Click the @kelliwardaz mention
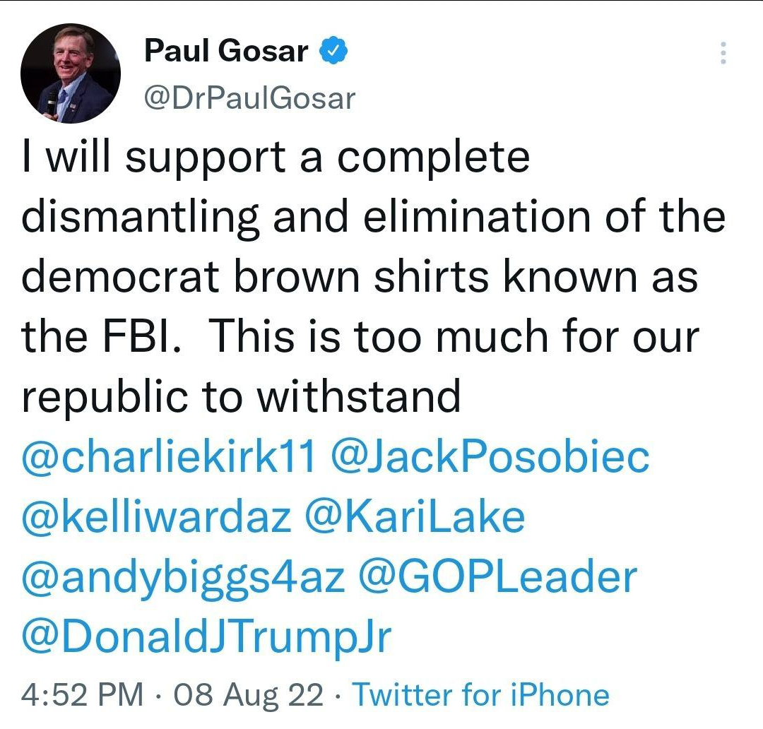The width and height of the screenshot is (763, 729). click(x=157, y=517)
